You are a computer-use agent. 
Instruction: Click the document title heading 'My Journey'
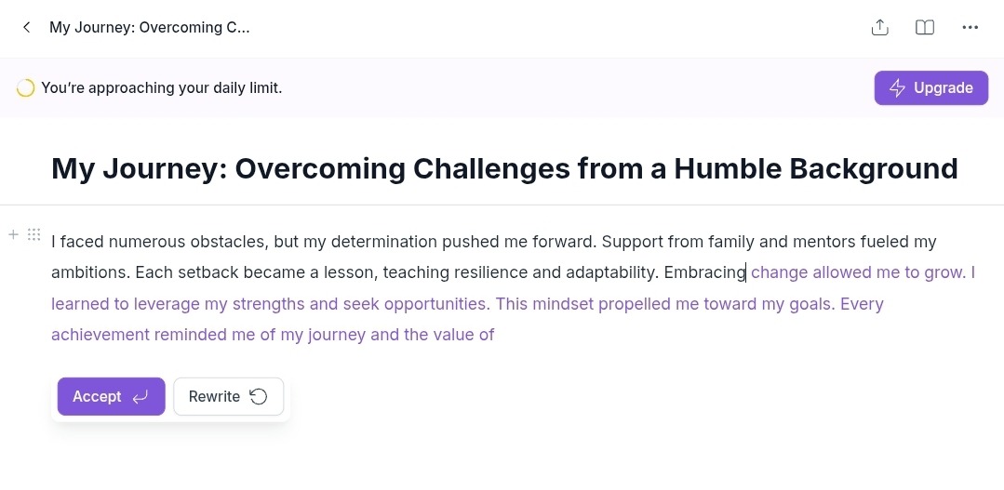point(504,169)
